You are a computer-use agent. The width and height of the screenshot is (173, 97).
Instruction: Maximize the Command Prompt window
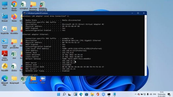[x=138, y=13]
